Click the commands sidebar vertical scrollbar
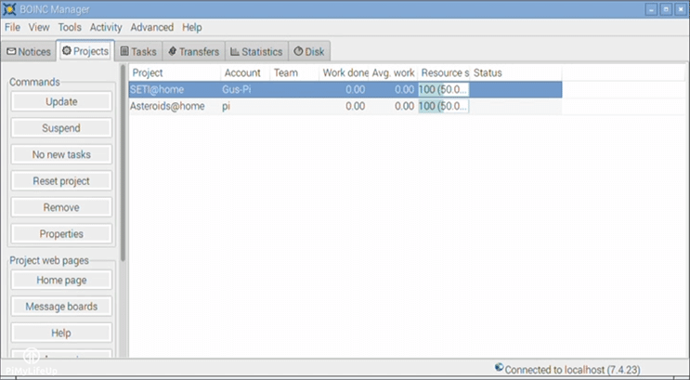Screen dimensions: 690x380 click(123, 163)
